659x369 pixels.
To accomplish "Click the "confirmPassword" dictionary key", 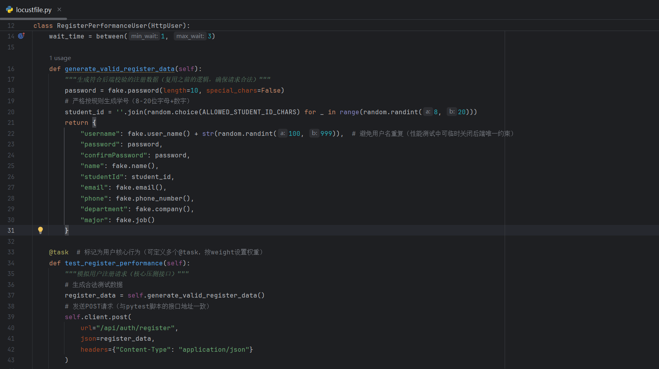I will pos(114,155).
